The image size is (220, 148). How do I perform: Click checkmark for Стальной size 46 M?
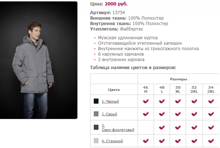coord(146,140)
